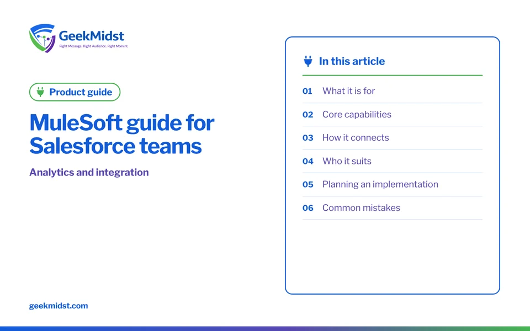
Task: Click the MuleSoft guide for Salesforce teams title
Action: click(x=121, y=134)
